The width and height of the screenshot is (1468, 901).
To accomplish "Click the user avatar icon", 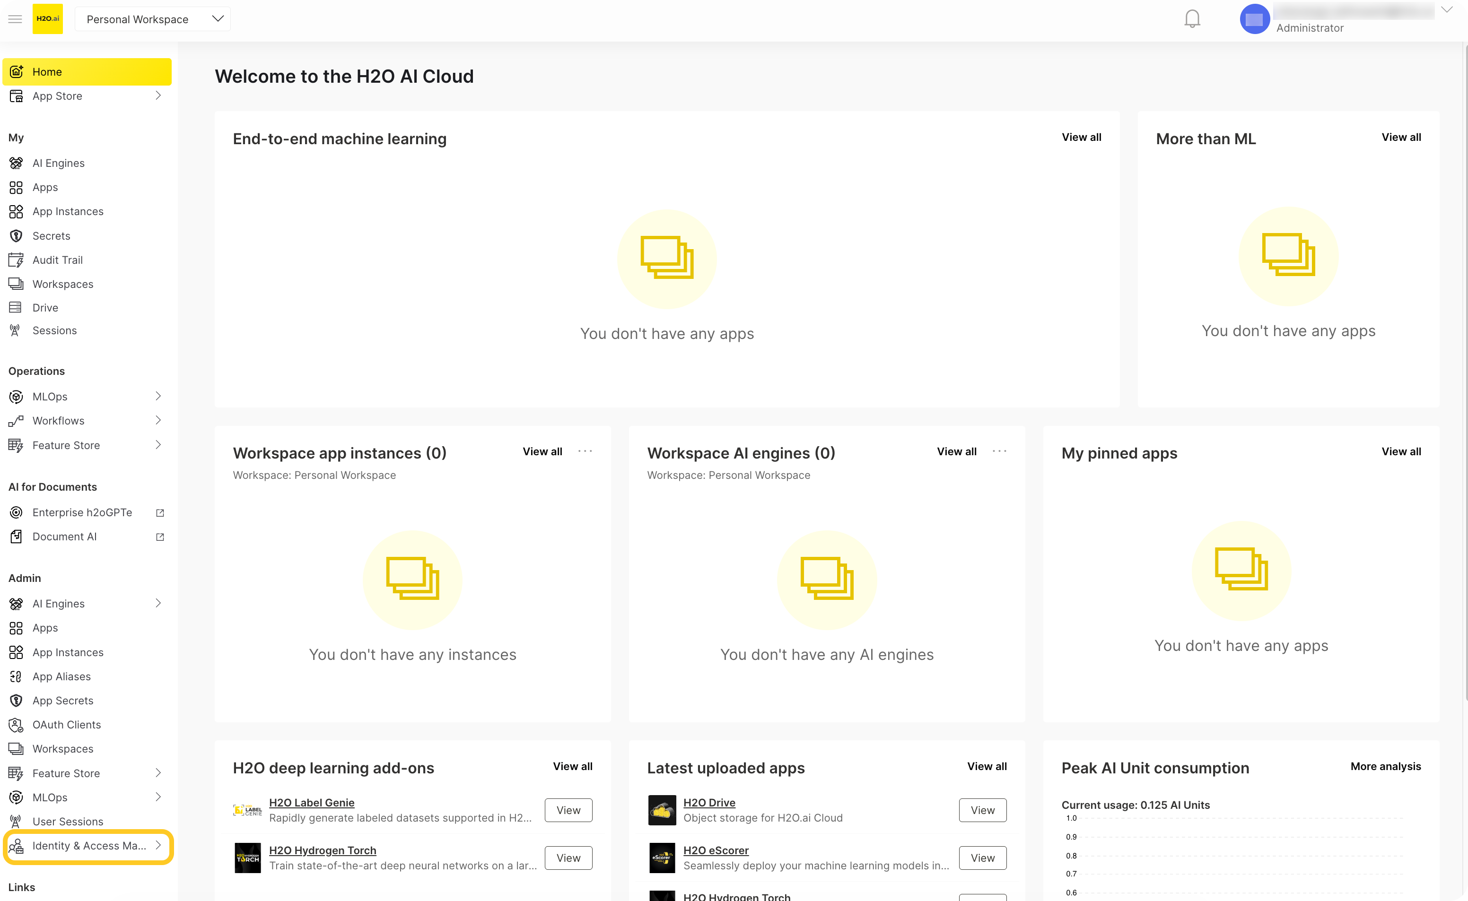I will (x=1254, y=19).
